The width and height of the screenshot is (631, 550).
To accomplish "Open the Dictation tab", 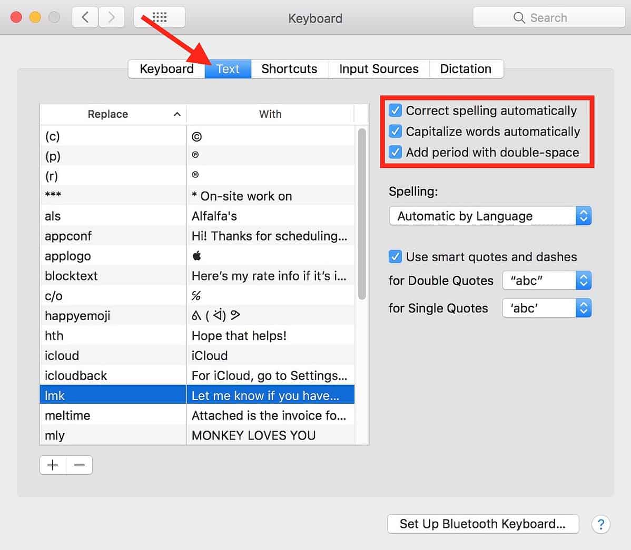I will tap(466, 69).
